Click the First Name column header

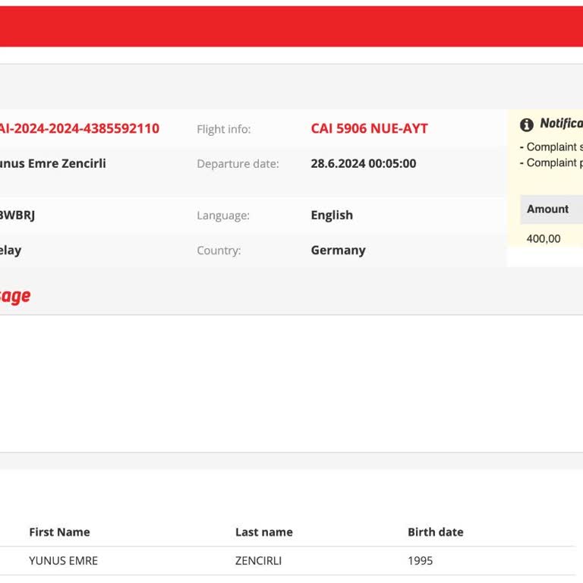(59, 532)
